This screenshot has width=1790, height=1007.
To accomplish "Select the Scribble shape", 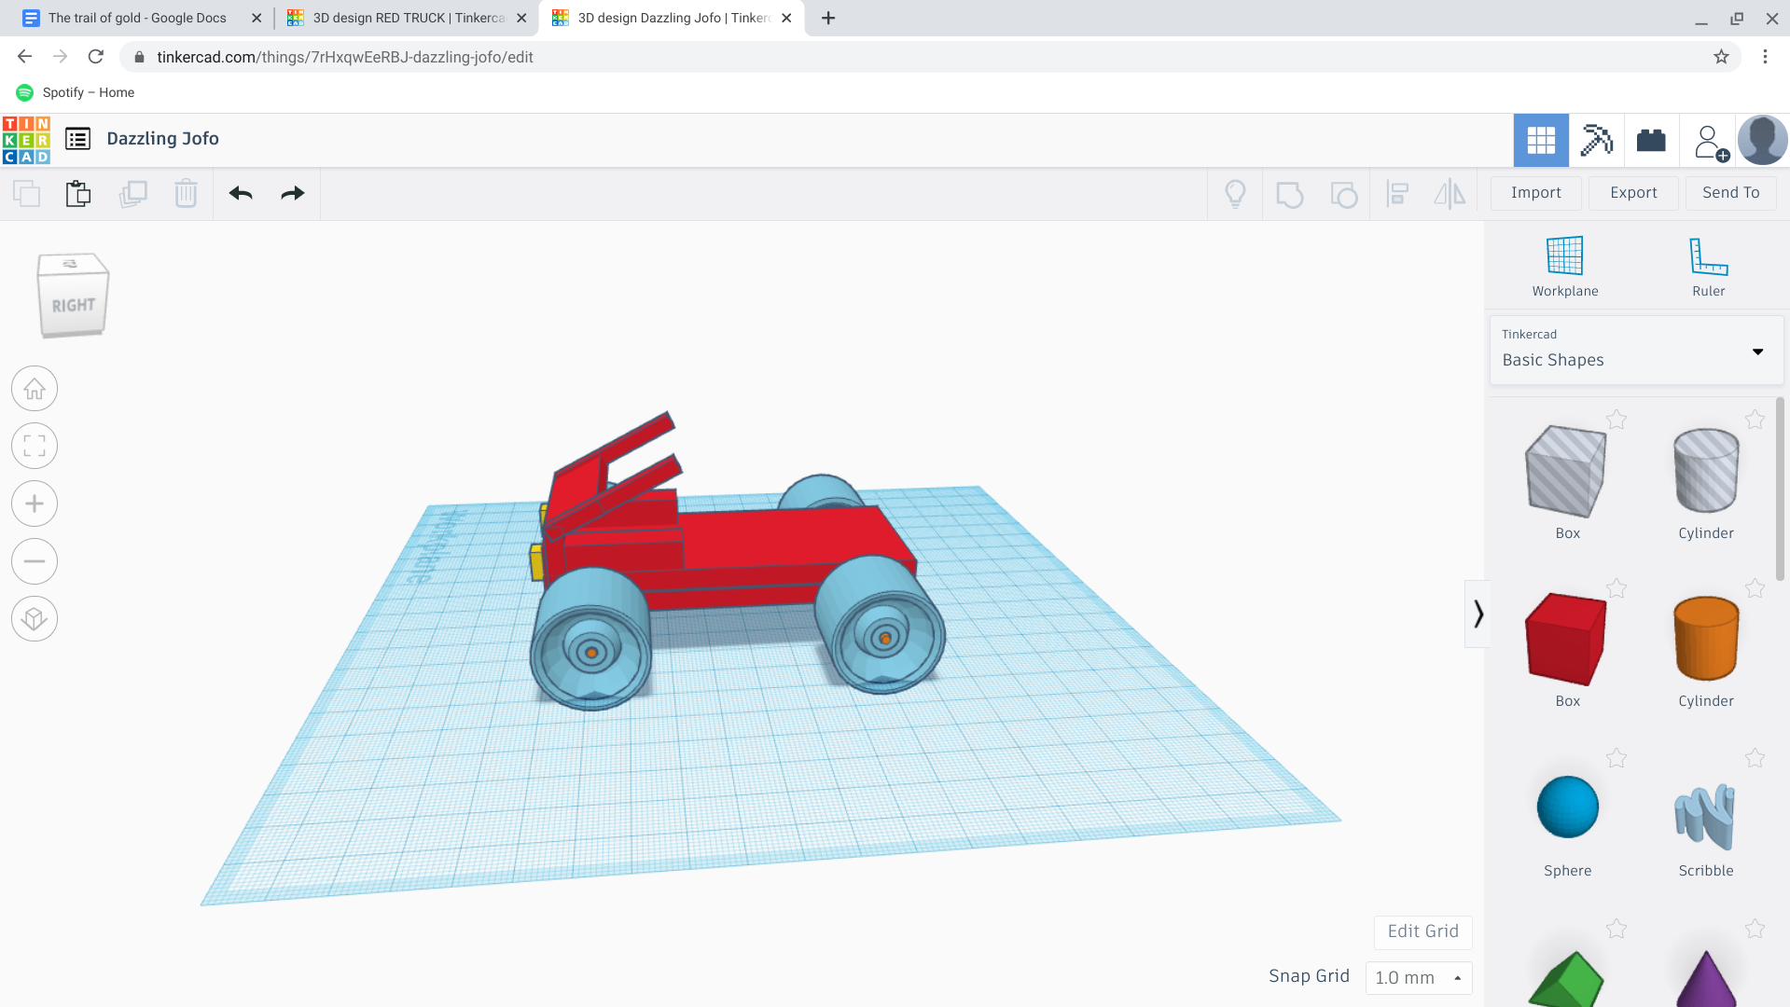I will [x=1705, y=817].
